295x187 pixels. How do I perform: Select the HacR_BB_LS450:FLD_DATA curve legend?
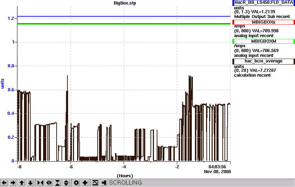click(264, 3)
